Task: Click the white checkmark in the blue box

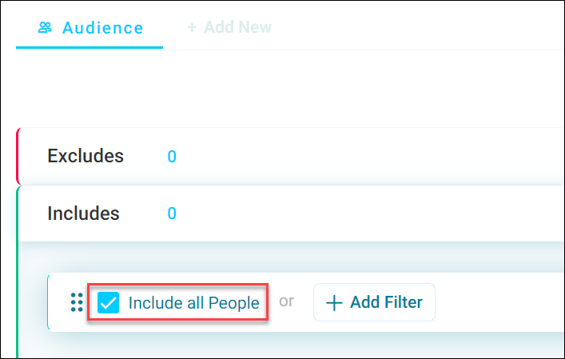Action: [x=109, y=303]
